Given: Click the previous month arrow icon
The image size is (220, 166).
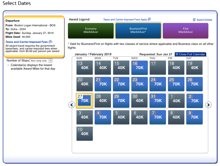Looking at the screenshot, I should tap(72, 105).
